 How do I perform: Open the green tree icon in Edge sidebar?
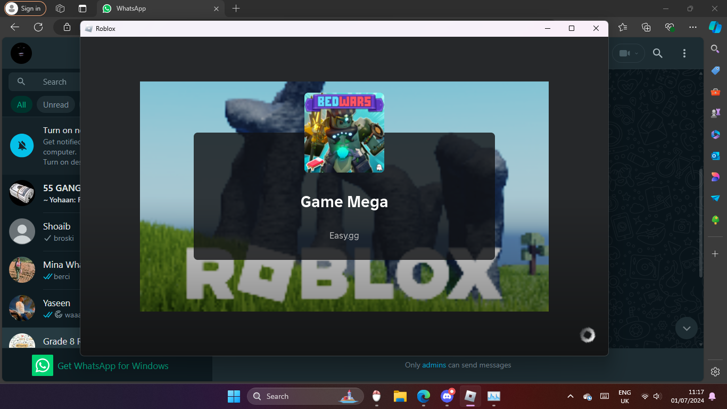coord(715,219)
